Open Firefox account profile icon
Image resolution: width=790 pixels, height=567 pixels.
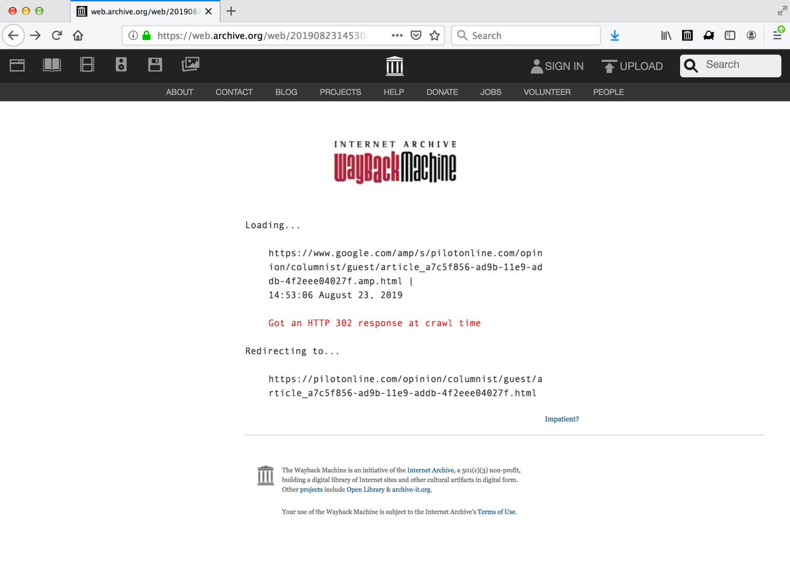point(751,36)
